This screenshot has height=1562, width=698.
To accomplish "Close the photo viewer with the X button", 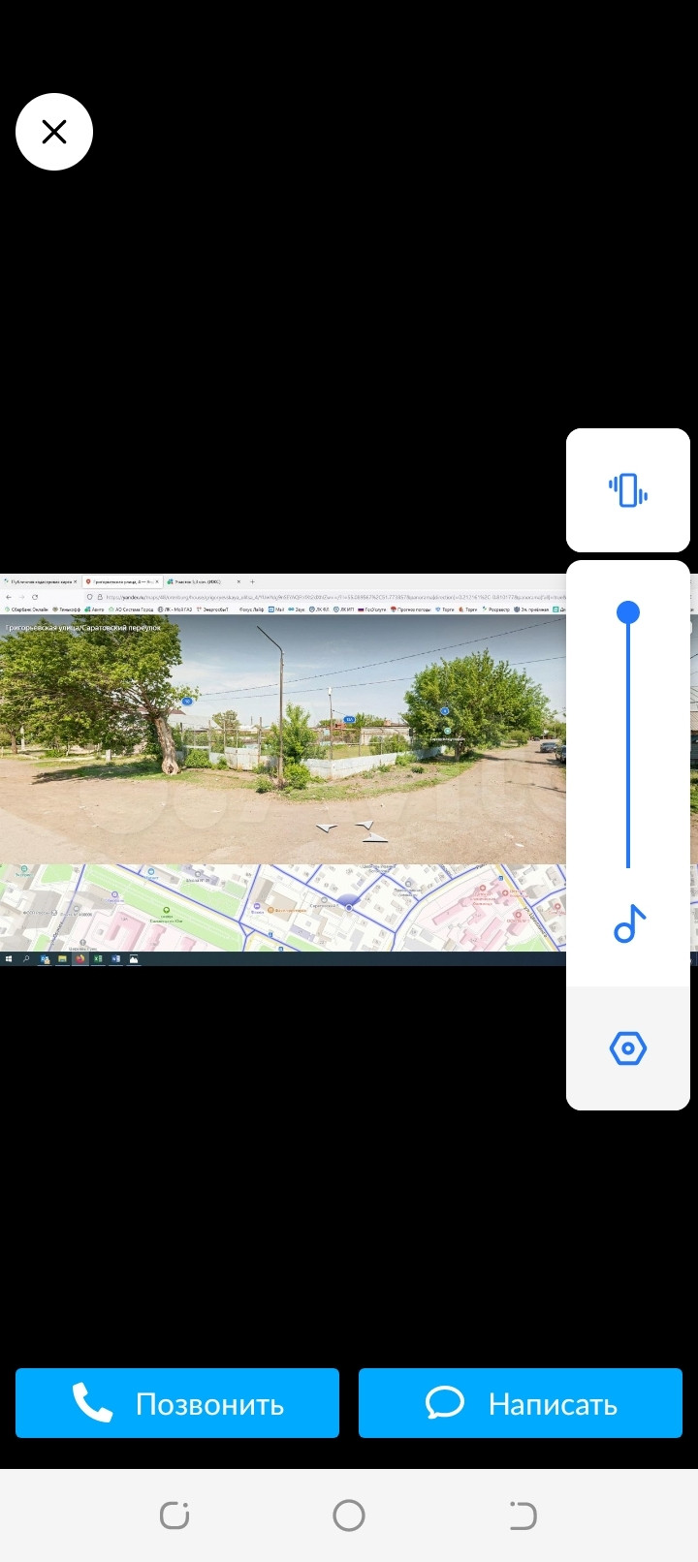I will pyautogui.click(x=54, y=132).
